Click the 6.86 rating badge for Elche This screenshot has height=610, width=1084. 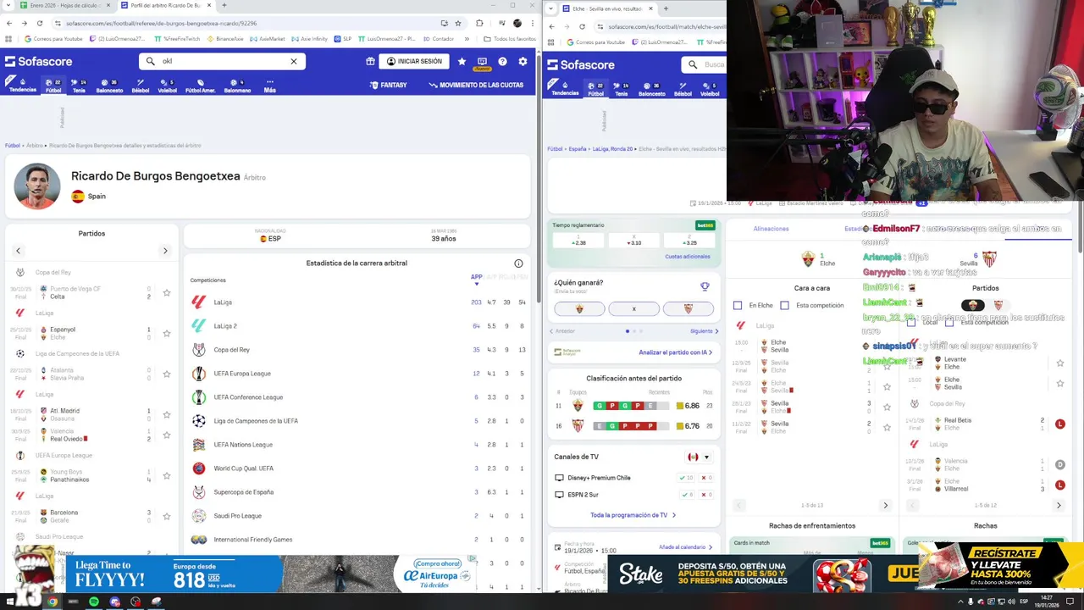coord(688,406)
